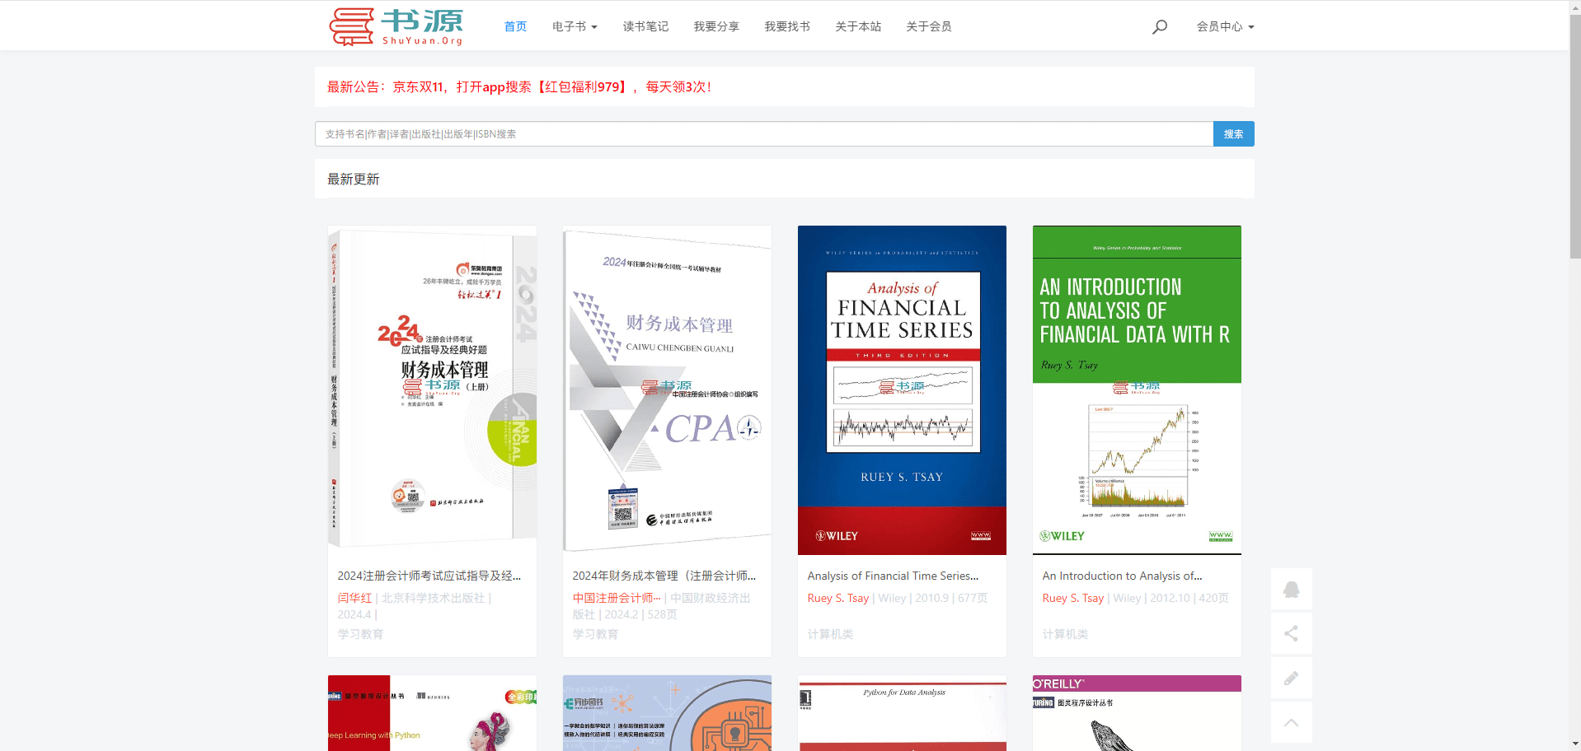Click the pencil edit icon in sidebar

point(1291,678)
